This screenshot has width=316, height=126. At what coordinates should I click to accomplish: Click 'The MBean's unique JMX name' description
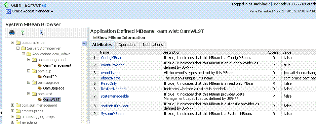pos(188,78)
